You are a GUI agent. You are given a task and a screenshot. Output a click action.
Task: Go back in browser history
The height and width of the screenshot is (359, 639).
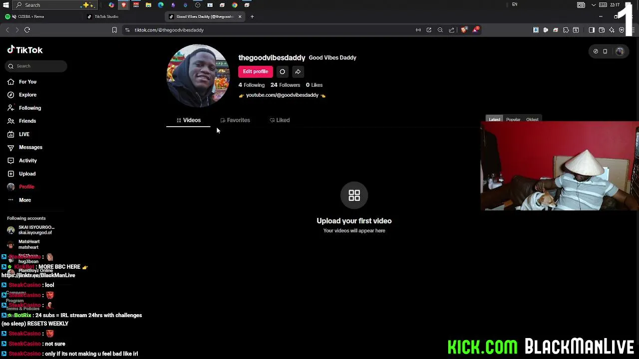pos(7,30)
